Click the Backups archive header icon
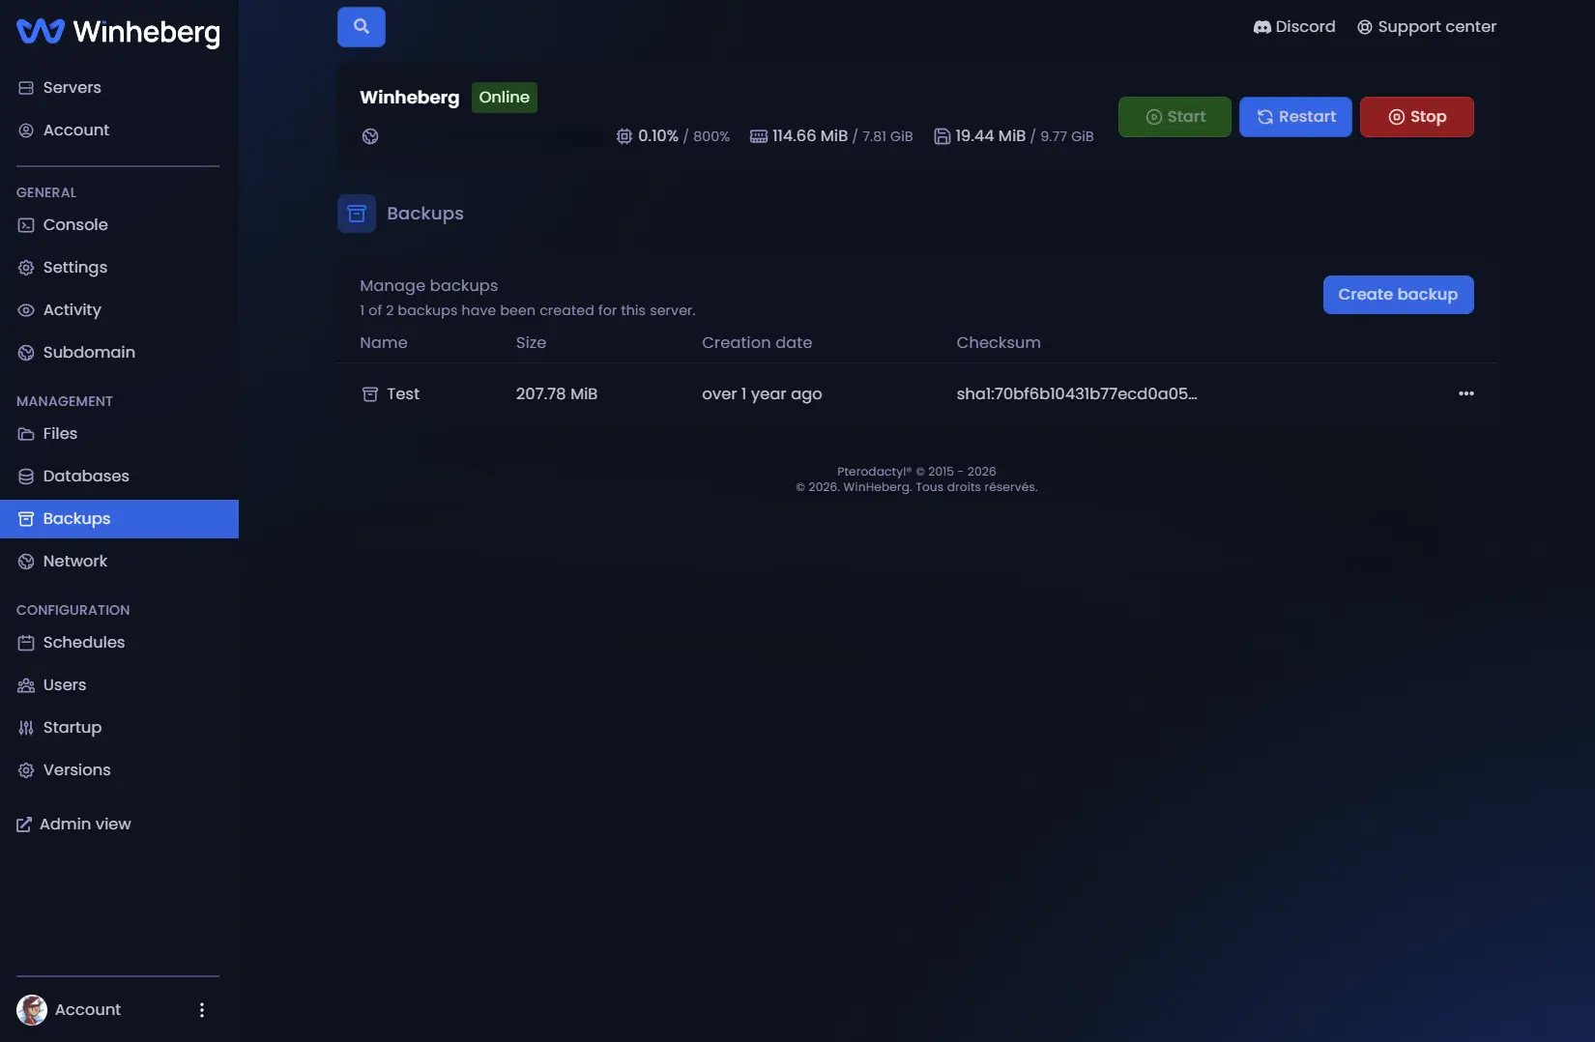Screen dimensions: 1595x1042 pyautogui.click(x=357, y=214)
